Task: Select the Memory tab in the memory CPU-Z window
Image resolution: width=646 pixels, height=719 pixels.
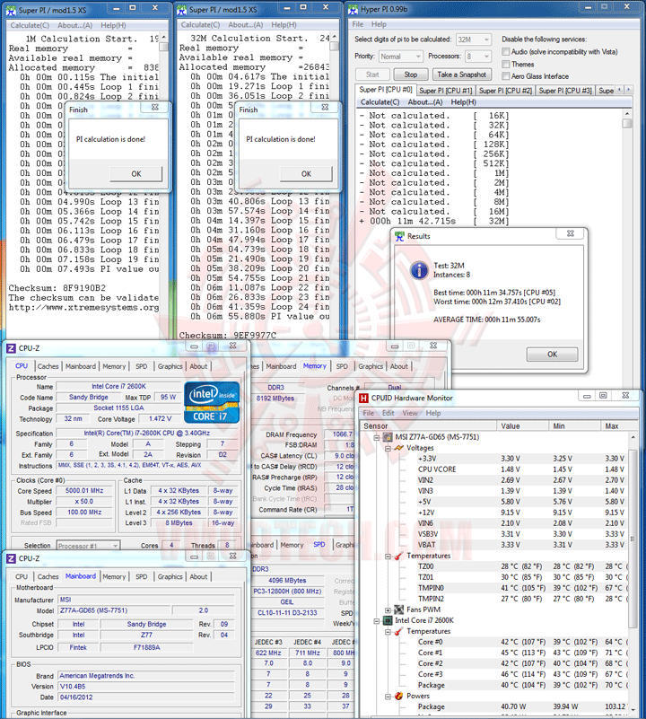Action: tap(315, 366)
